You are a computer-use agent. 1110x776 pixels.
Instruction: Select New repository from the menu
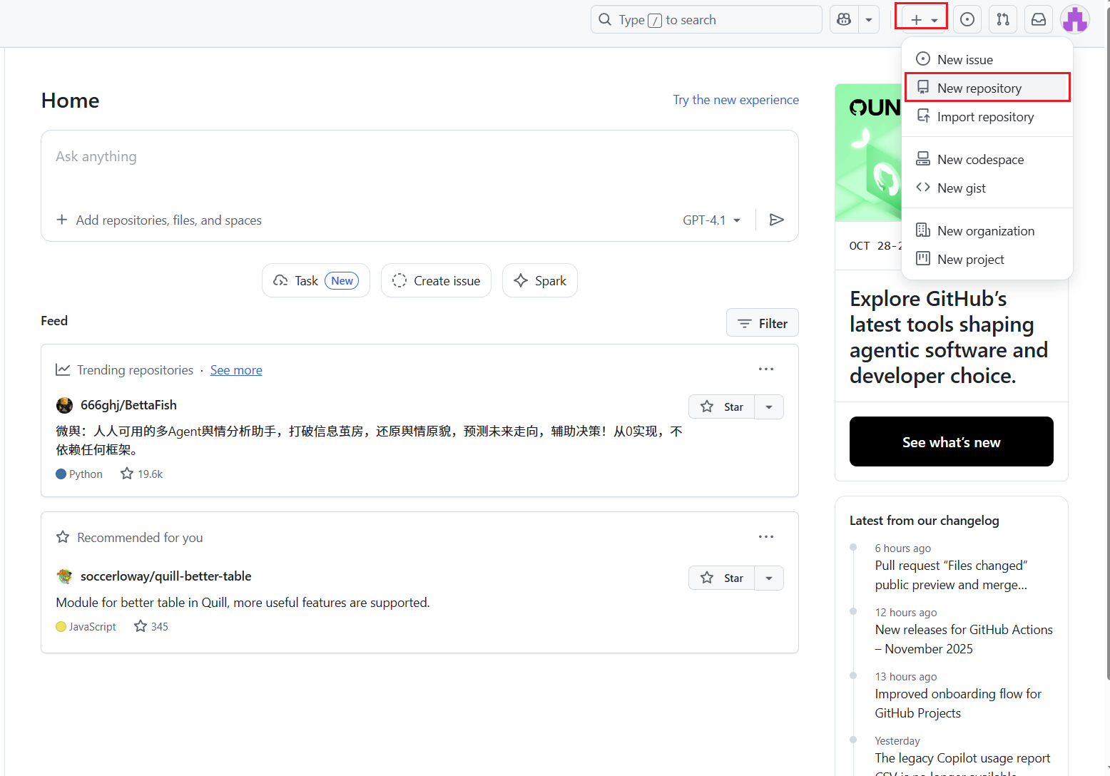(x=987, y=88)
